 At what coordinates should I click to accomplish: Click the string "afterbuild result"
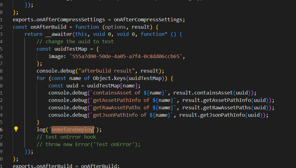106,71
